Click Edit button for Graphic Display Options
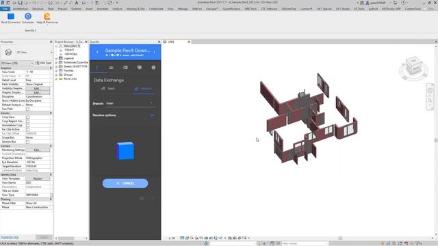 38,92
